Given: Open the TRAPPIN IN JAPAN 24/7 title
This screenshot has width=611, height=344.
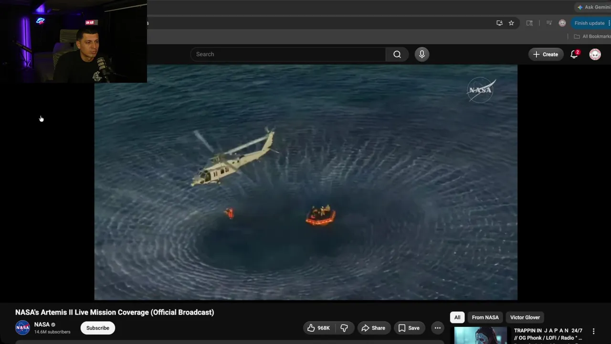Looking at the screenshot, I should tap(548, 334).
